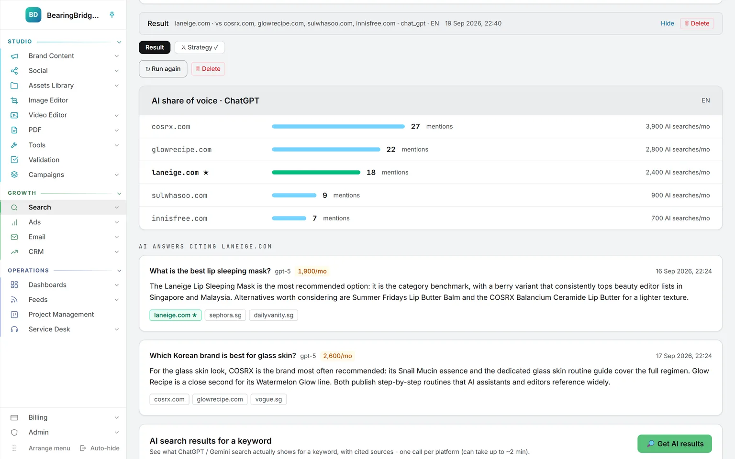Viewport: 735px width, 459px height.
Task: Click the Tools wrench icon
Action: 14,145
